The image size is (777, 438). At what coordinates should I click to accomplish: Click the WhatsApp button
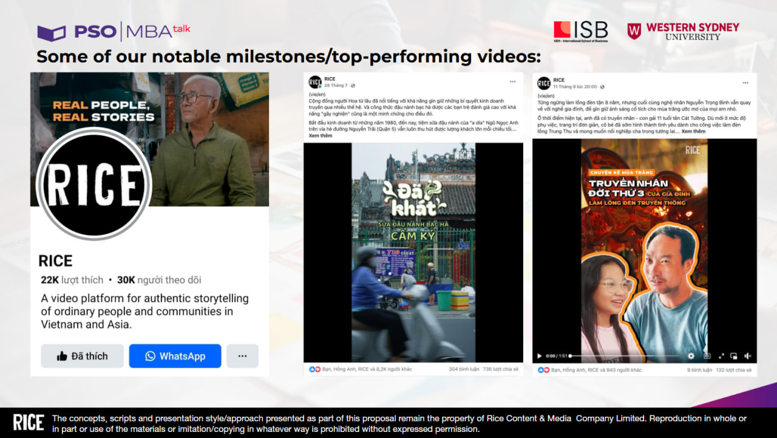(x=175, y=356)
